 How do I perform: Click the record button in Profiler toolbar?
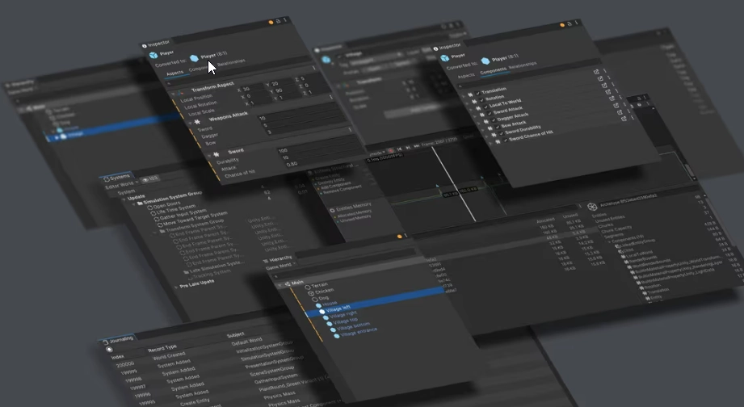[391, 151]
